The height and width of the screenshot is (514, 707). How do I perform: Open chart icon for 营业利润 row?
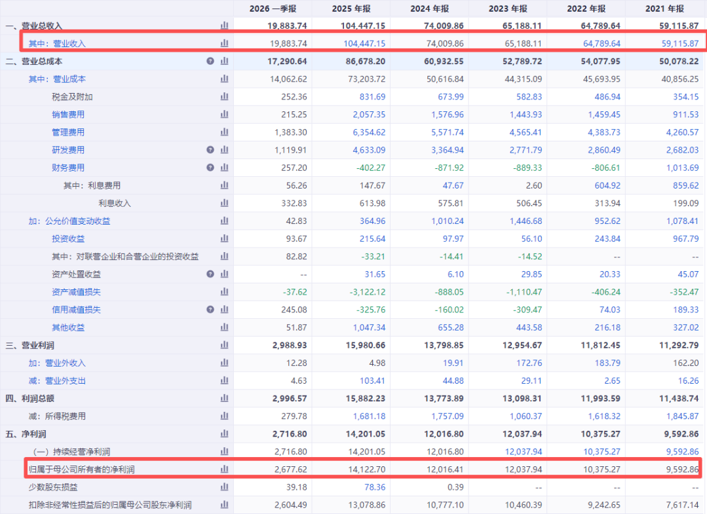coord(225,345)
